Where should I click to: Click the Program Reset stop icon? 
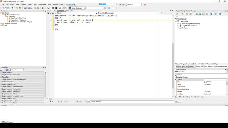pos(56,8)
